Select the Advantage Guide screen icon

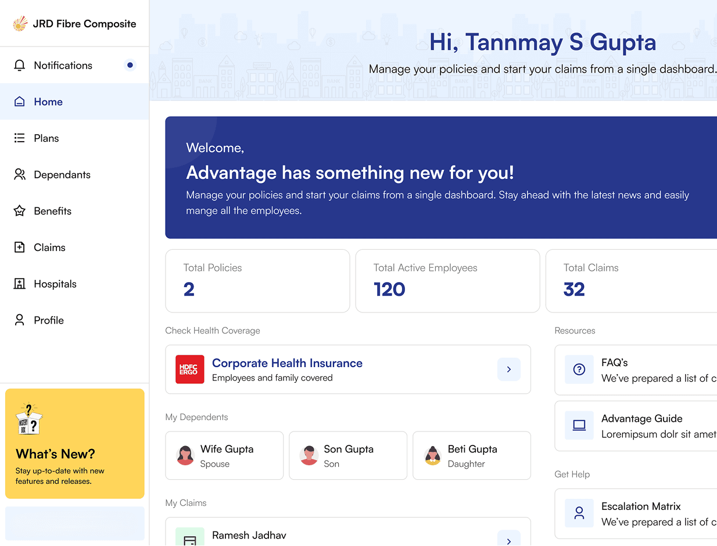tap(579, 426)
